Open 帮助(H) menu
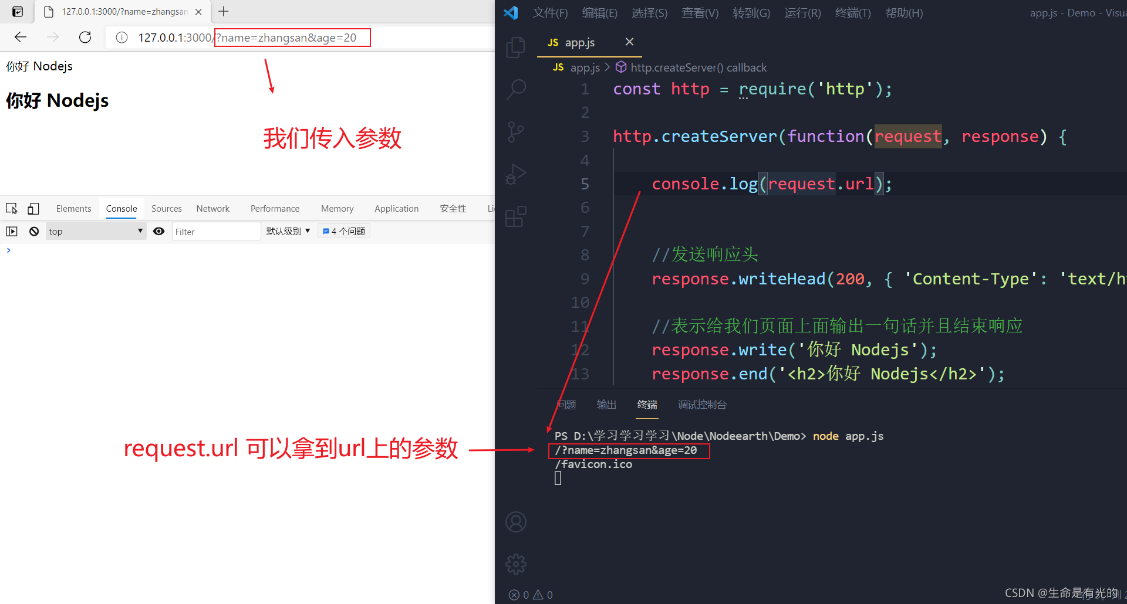 [904, 13]
